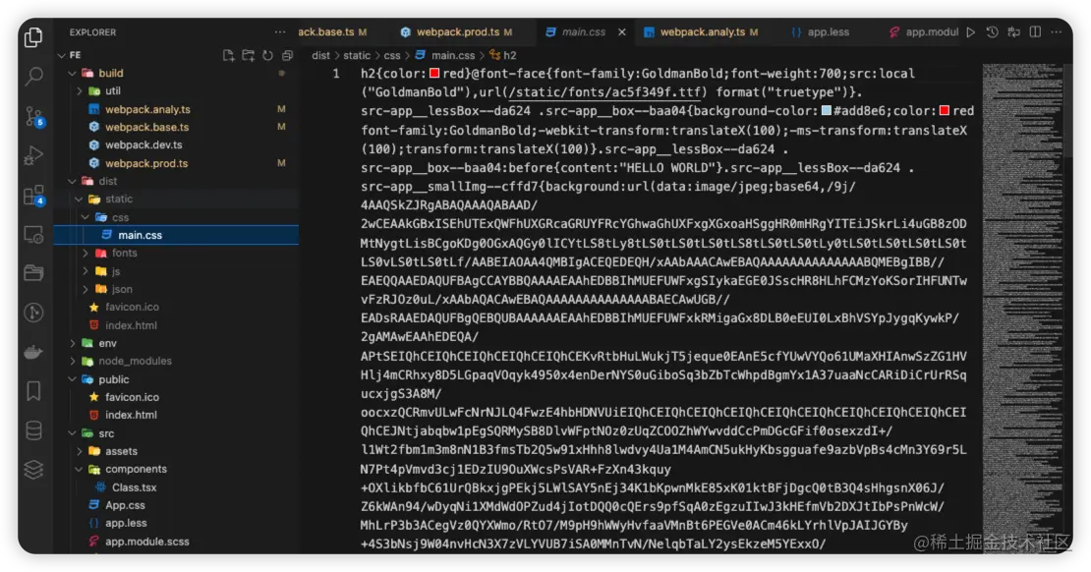Screen dimensions: 1091x572
Task: Open Source Control view with badge
Action: 33,116
